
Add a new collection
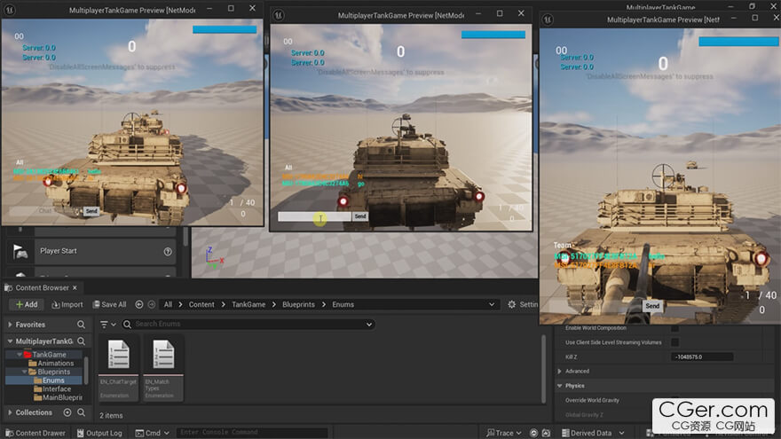[x=67, y=412]
